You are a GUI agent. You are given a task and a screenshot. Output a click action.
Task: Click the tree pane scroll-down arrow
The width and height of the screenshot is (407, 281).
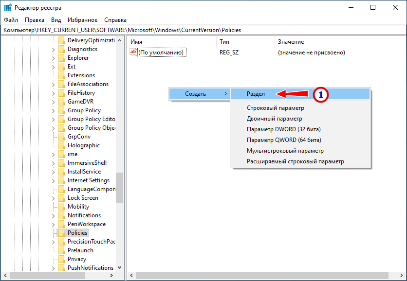(x=120, y=267)
